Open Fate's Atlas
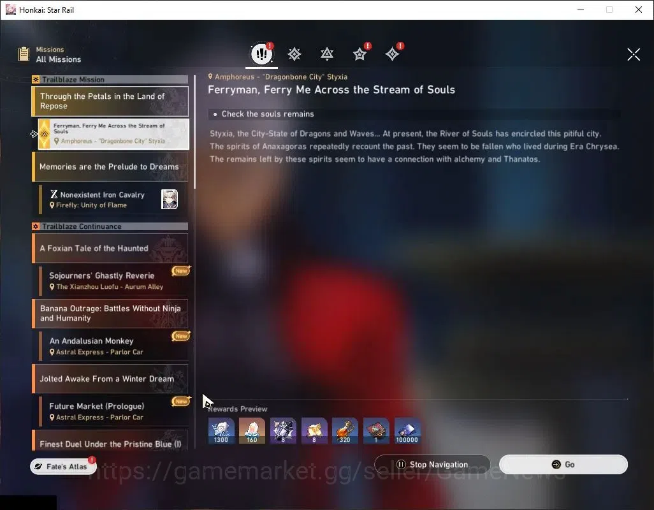 [63, 466]
